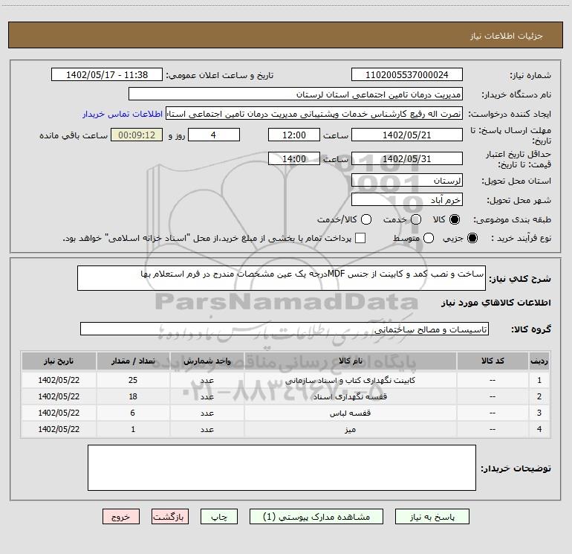
Task: Click the ردیف column header
Action: 539,361
